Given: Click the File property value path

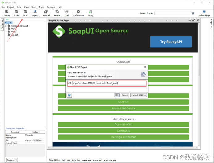Looking at the screenshot, I should pos(35,140).
